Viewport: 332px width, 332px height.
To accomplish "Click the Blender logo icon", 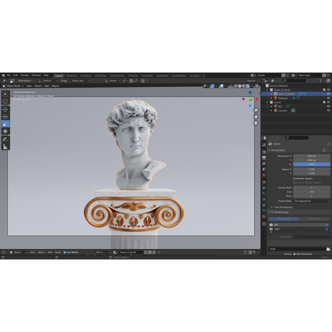I will (x=3, y=75).
